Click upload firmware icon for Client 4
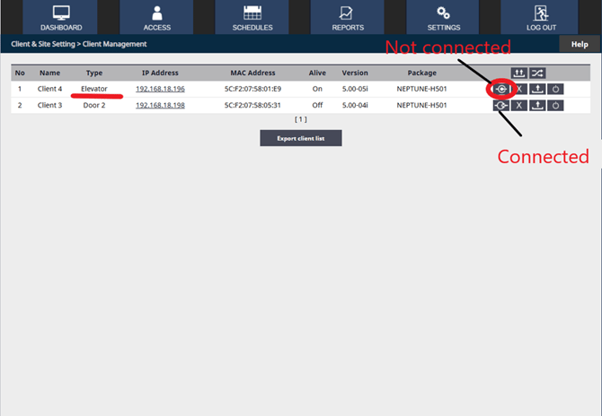The image size is (602, 416). click(x=537, y=90)
